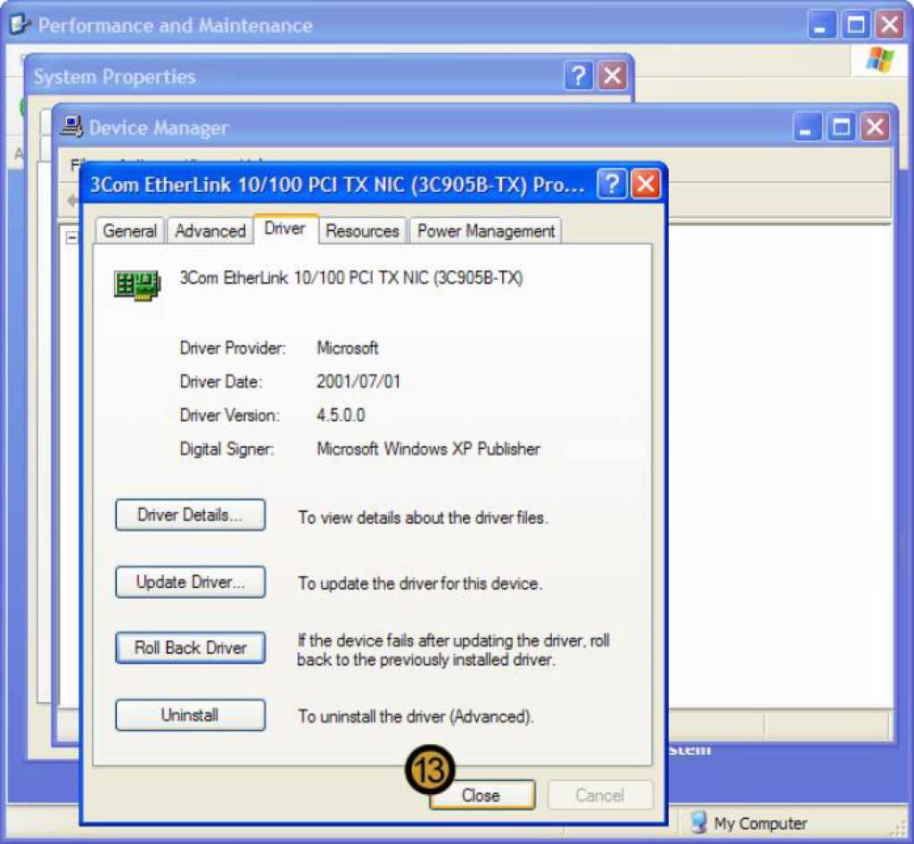
Task: Click the Performance and Maintenance title bar icon
Action: [x=20, y=24]
